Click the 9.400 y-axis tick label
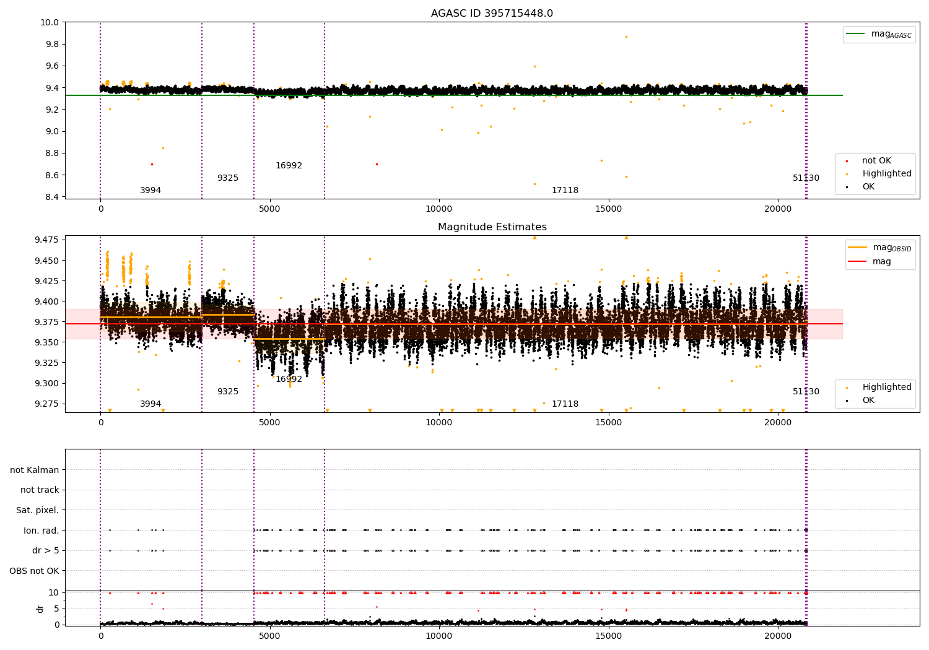This screenshot has height=650, width=929. pyautogui.click(x=46, y=301)
